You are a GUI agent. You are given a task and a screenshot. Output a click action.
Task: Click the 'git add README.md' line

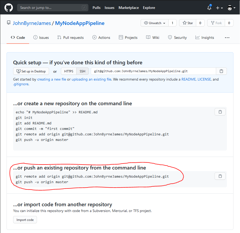tap(34, 123)
